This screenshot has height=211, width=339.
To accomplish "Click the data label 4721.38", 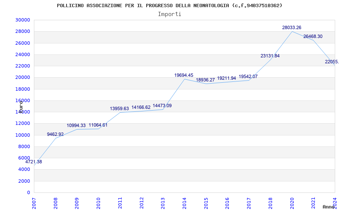I will [x=33, y=162].
